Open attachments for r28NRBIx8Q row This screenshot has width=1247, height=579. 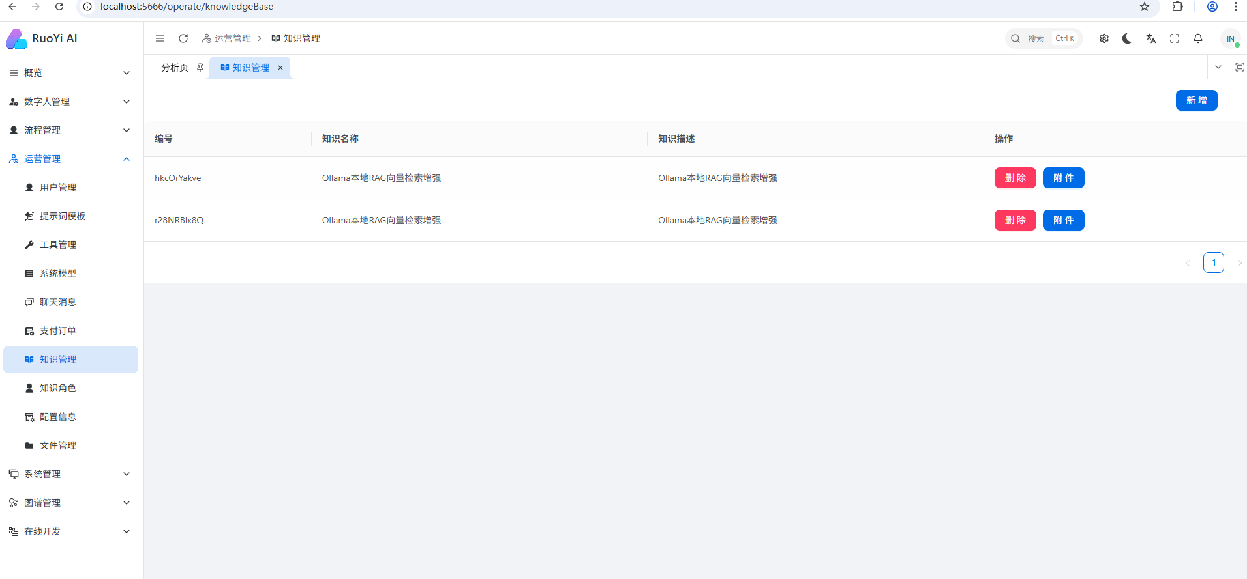point(1063,220)
